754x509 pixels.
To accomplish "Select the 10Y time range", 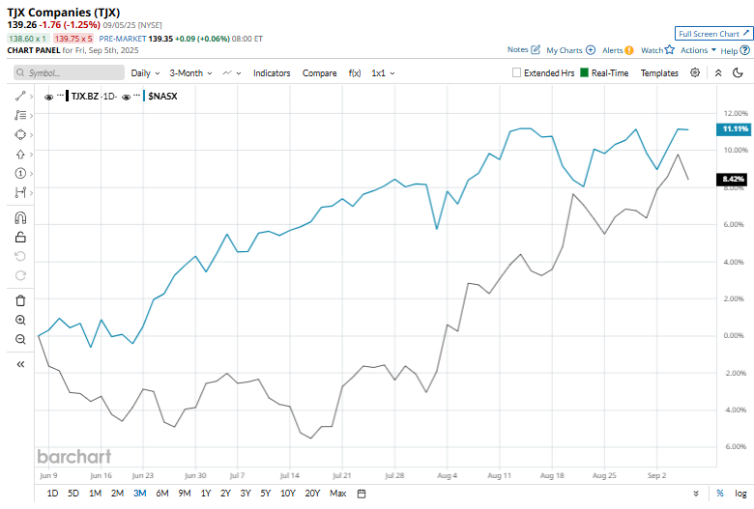I will (x=287, y=494).
